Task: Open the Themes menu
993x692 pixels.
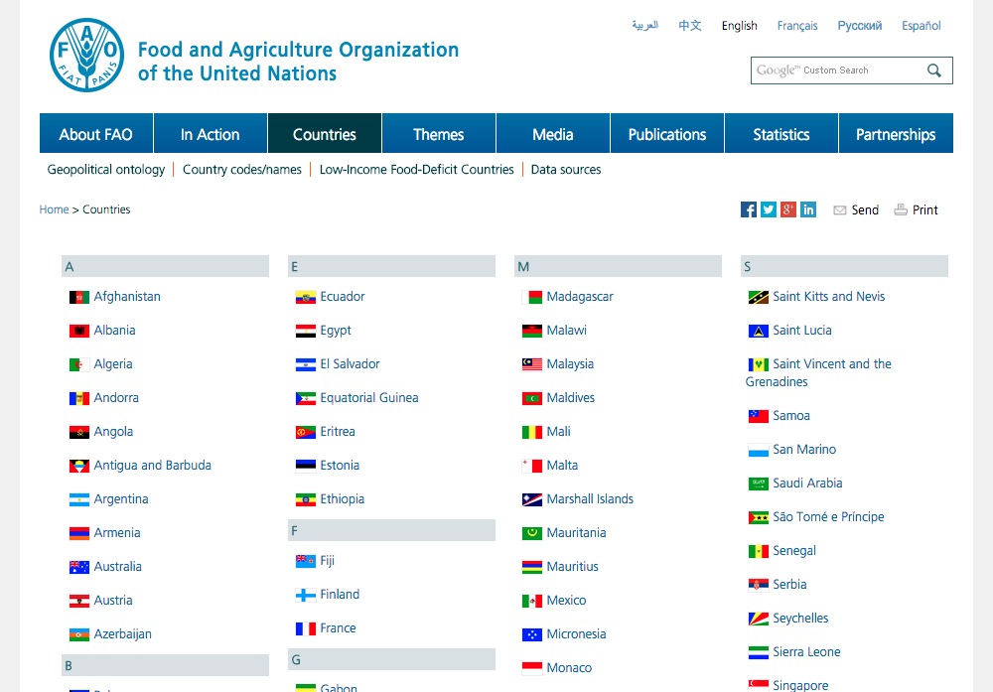Action: click(x=439, y=134)
